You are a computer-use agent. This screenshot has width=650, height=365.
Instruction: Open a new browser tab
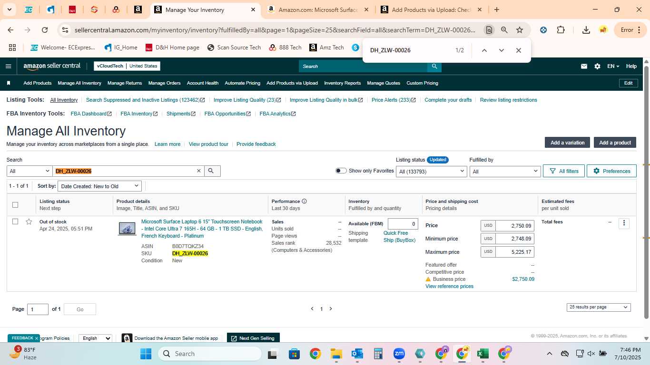click(x=497, y=10)
